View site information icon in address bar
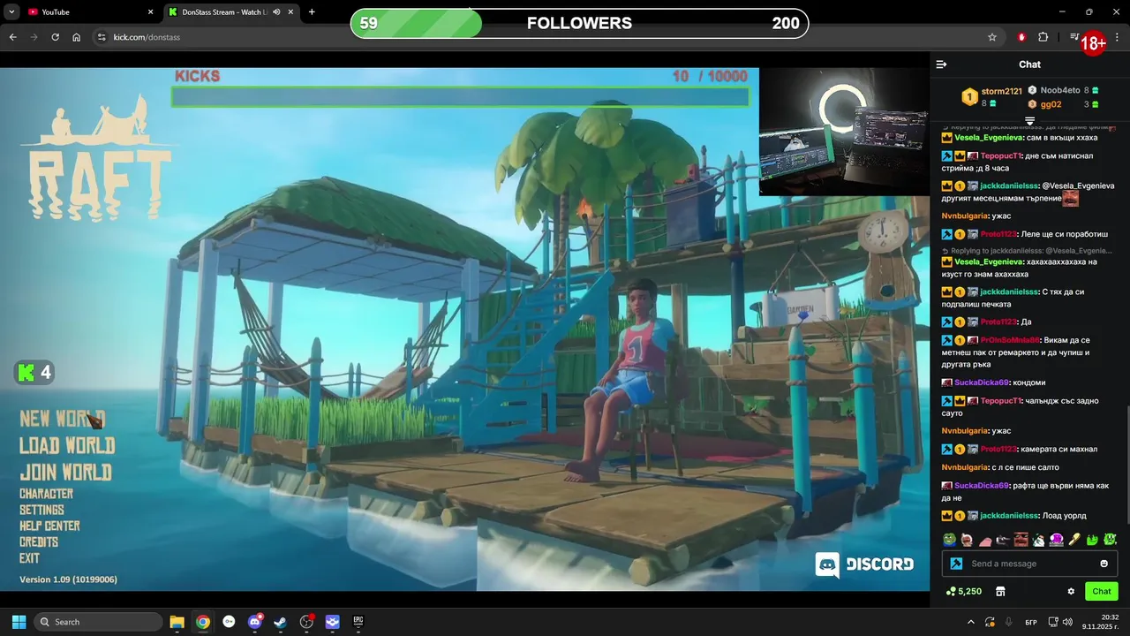Screen dimensions: 1130x636 pos(102,37)
